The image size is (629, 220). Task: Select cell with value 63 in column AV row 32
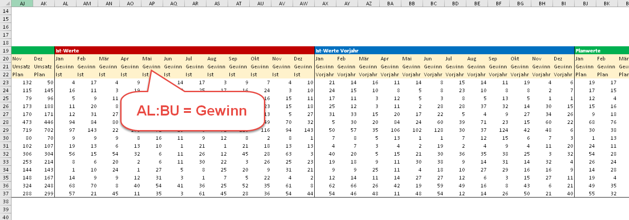[282, 154]
